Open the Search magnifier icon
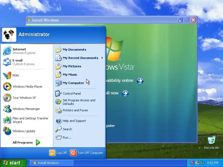Screen dimensions: 223x167 coord(58,129)
